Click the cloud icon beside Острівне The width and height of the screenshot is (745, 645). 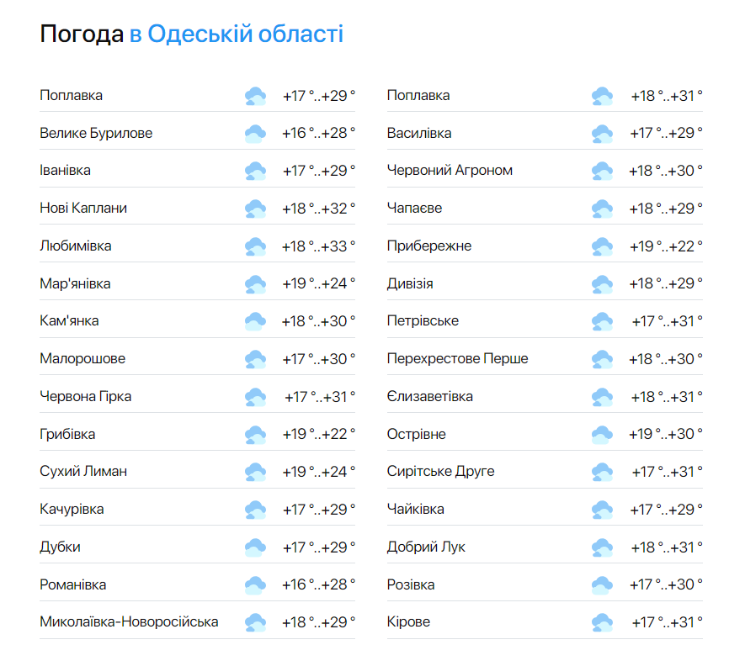click(x=602, y=432)
